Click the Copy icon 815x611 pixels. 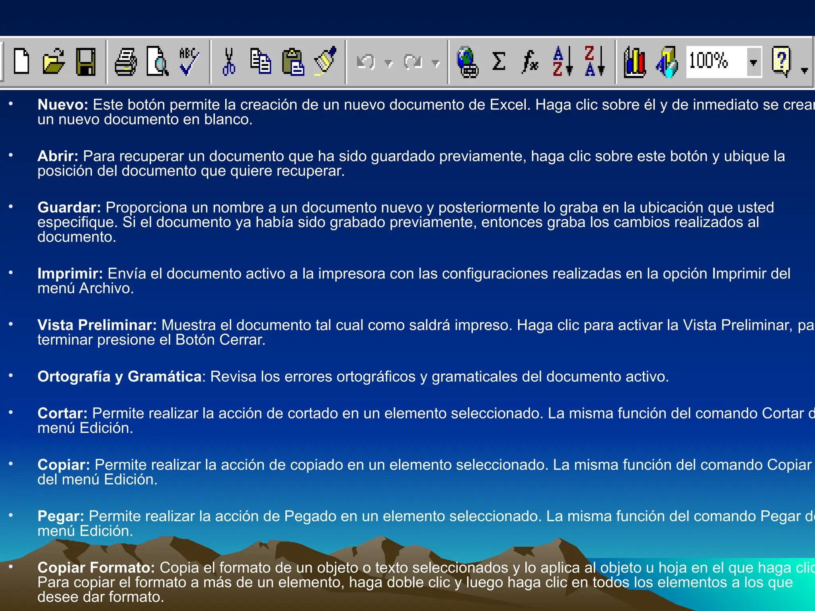click(x=261, y=62)
